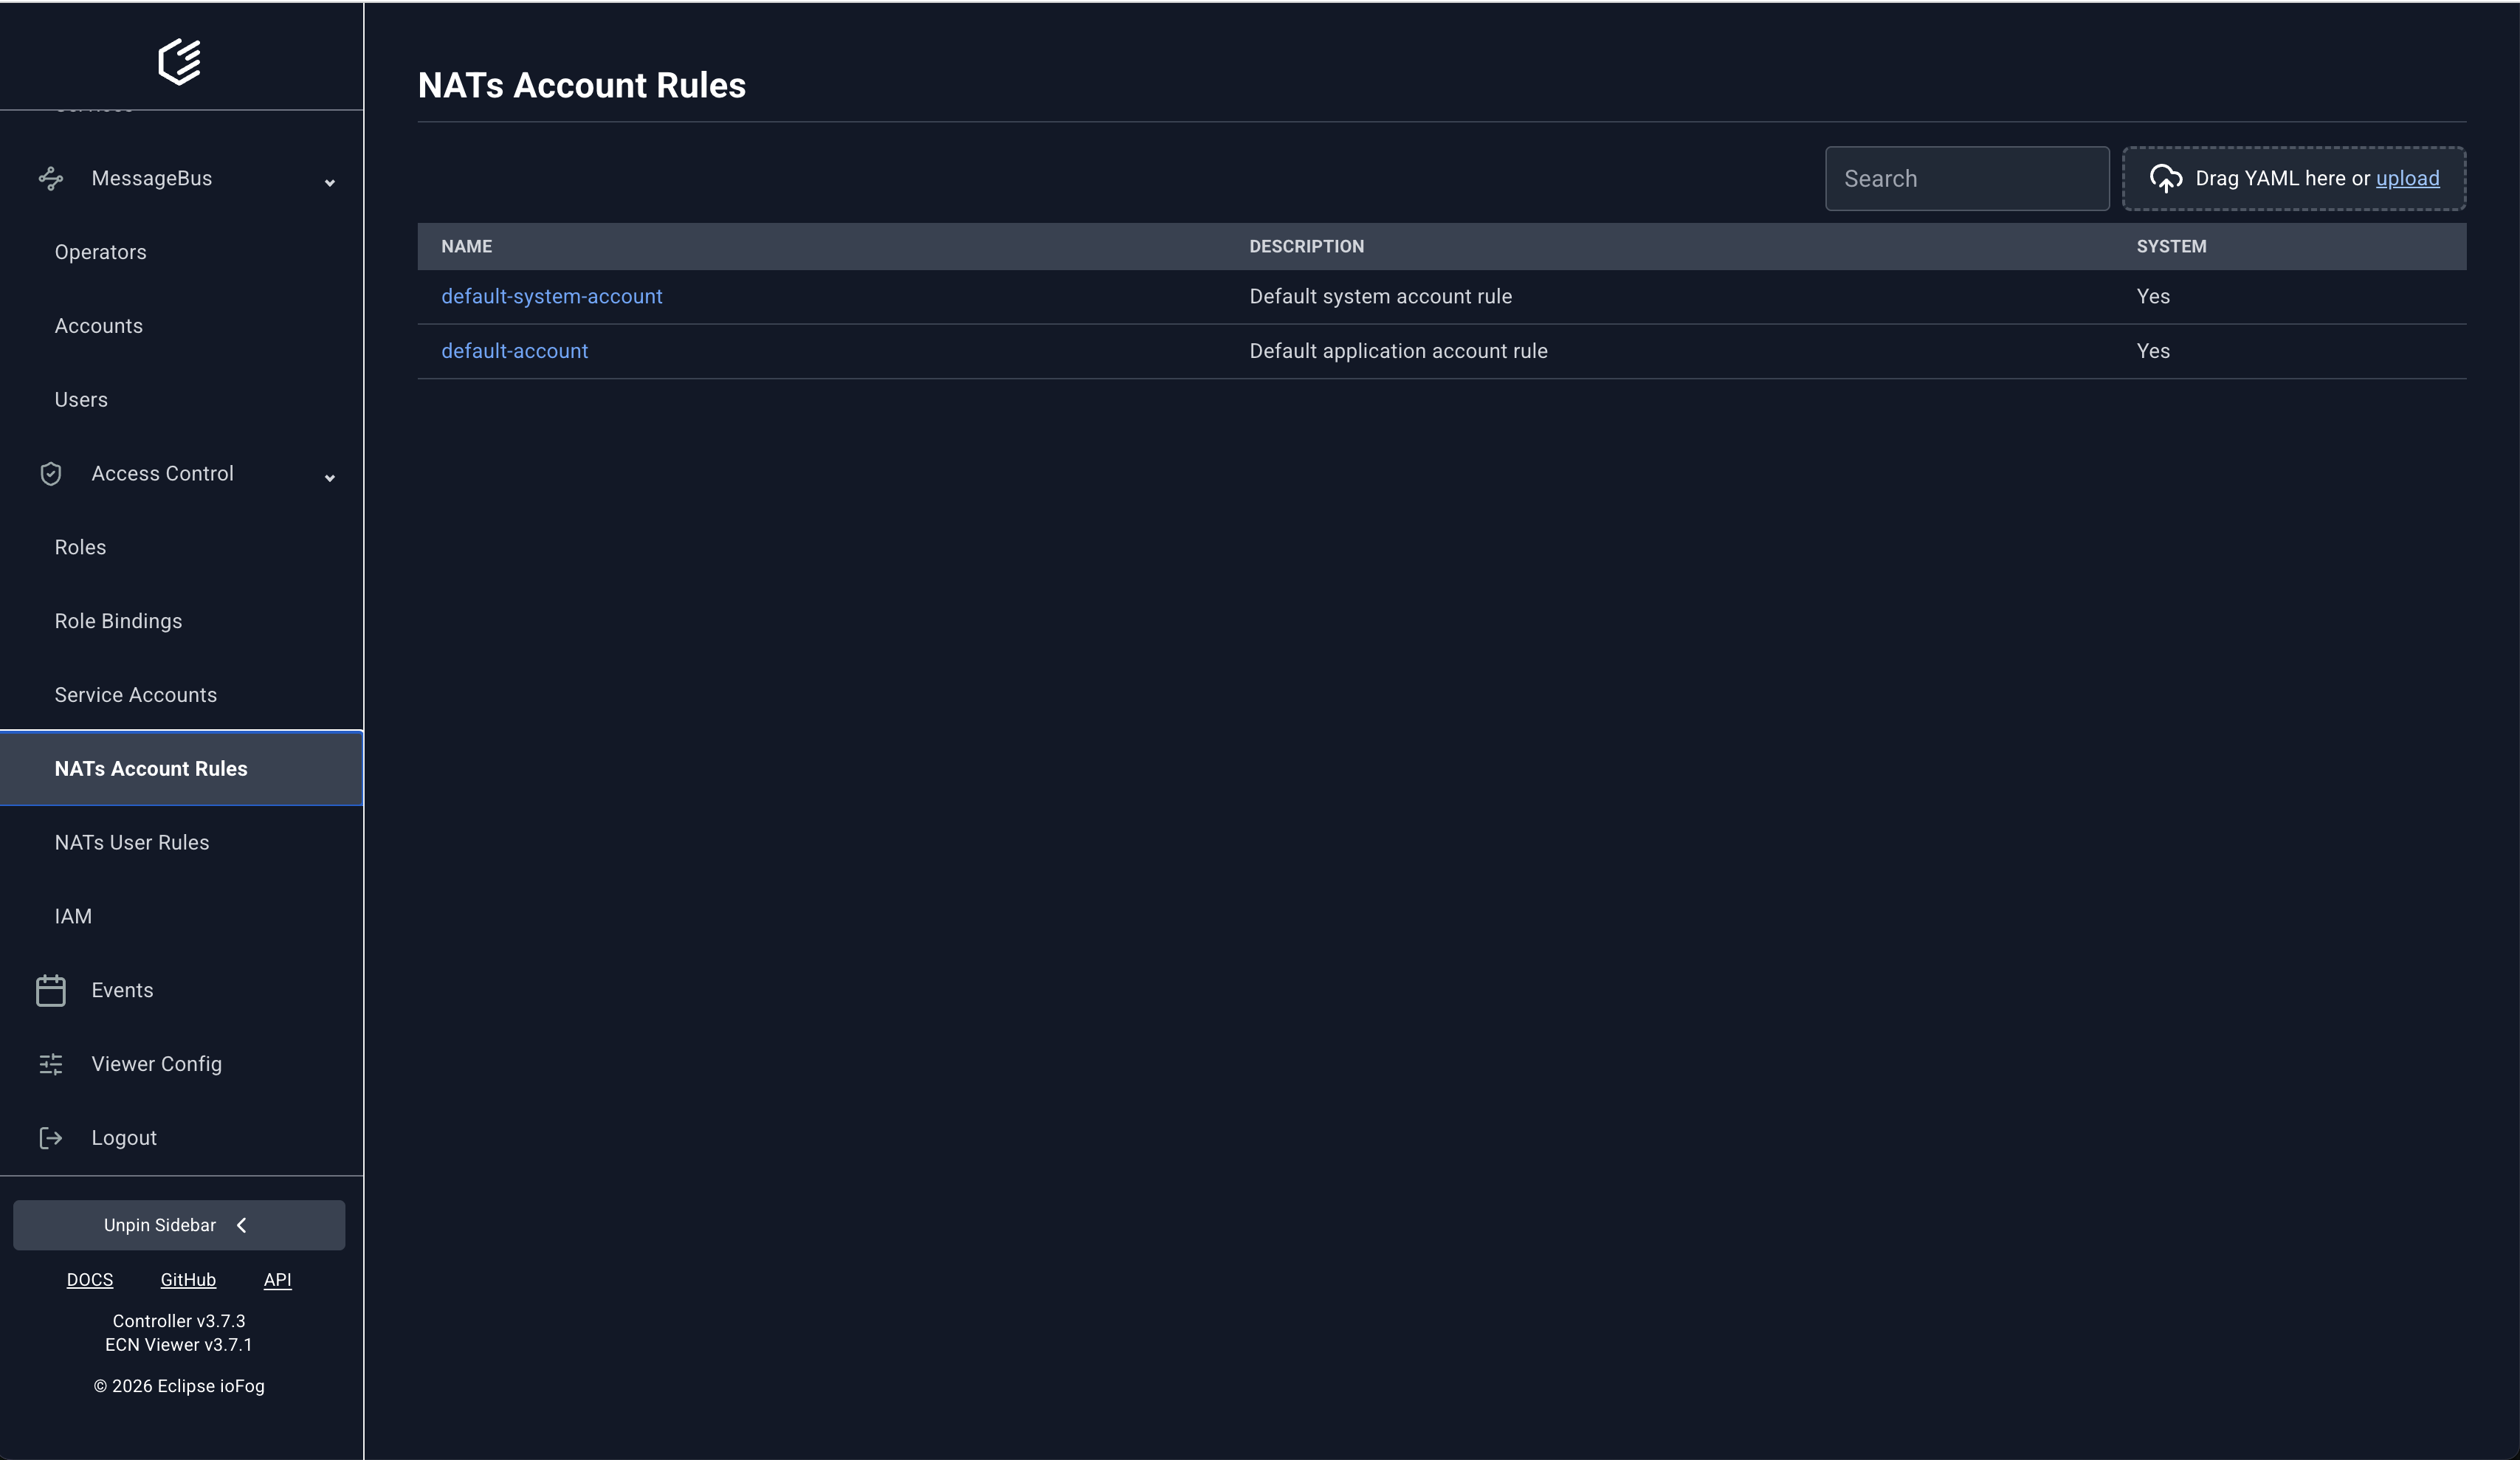
Task: Click the Events calendar icon
Action: 51,990
